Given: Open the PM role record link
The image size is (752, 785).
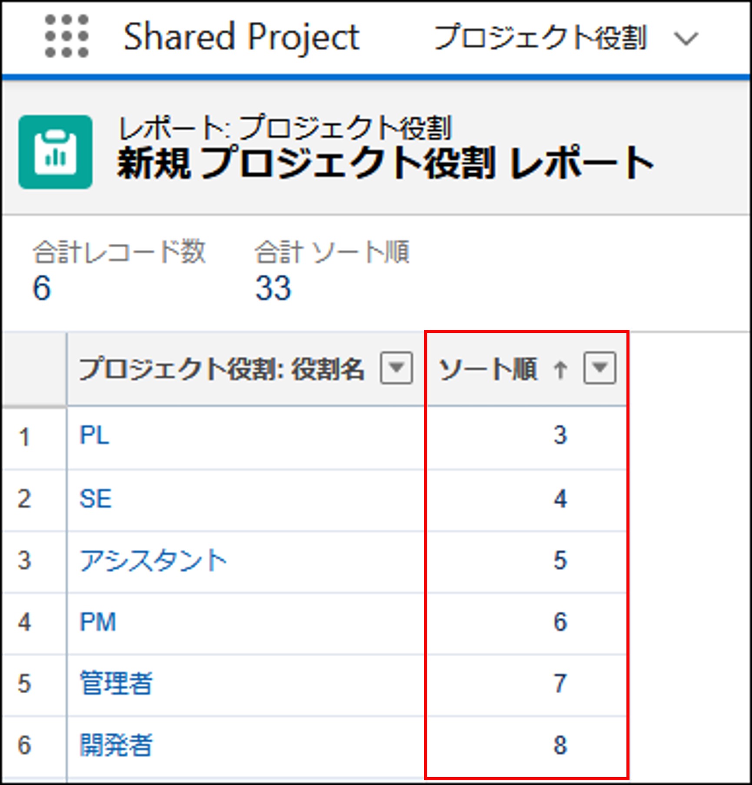Looking at the screenshot, I should click(98, 622).
